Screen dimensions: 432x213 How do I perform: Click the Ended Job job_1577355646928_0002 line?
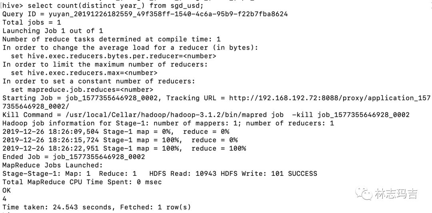point(74,157)
